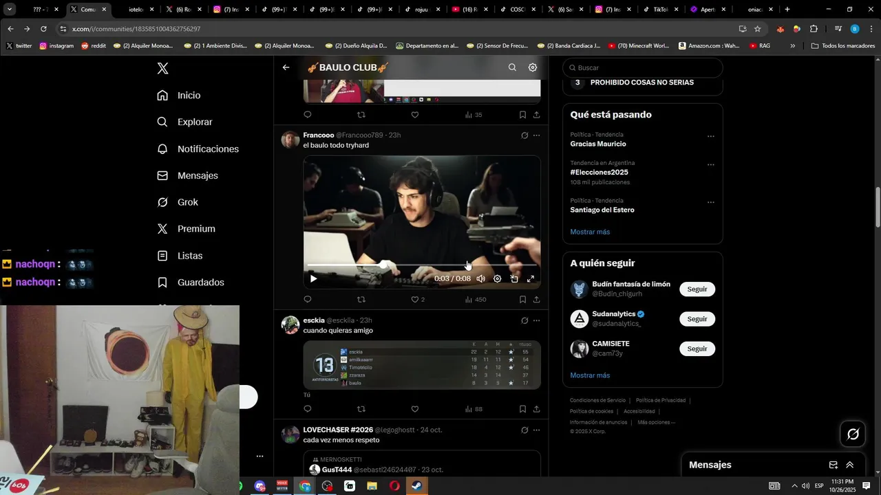
Task: Open the floating Grok button
Action: pos(853,434)
